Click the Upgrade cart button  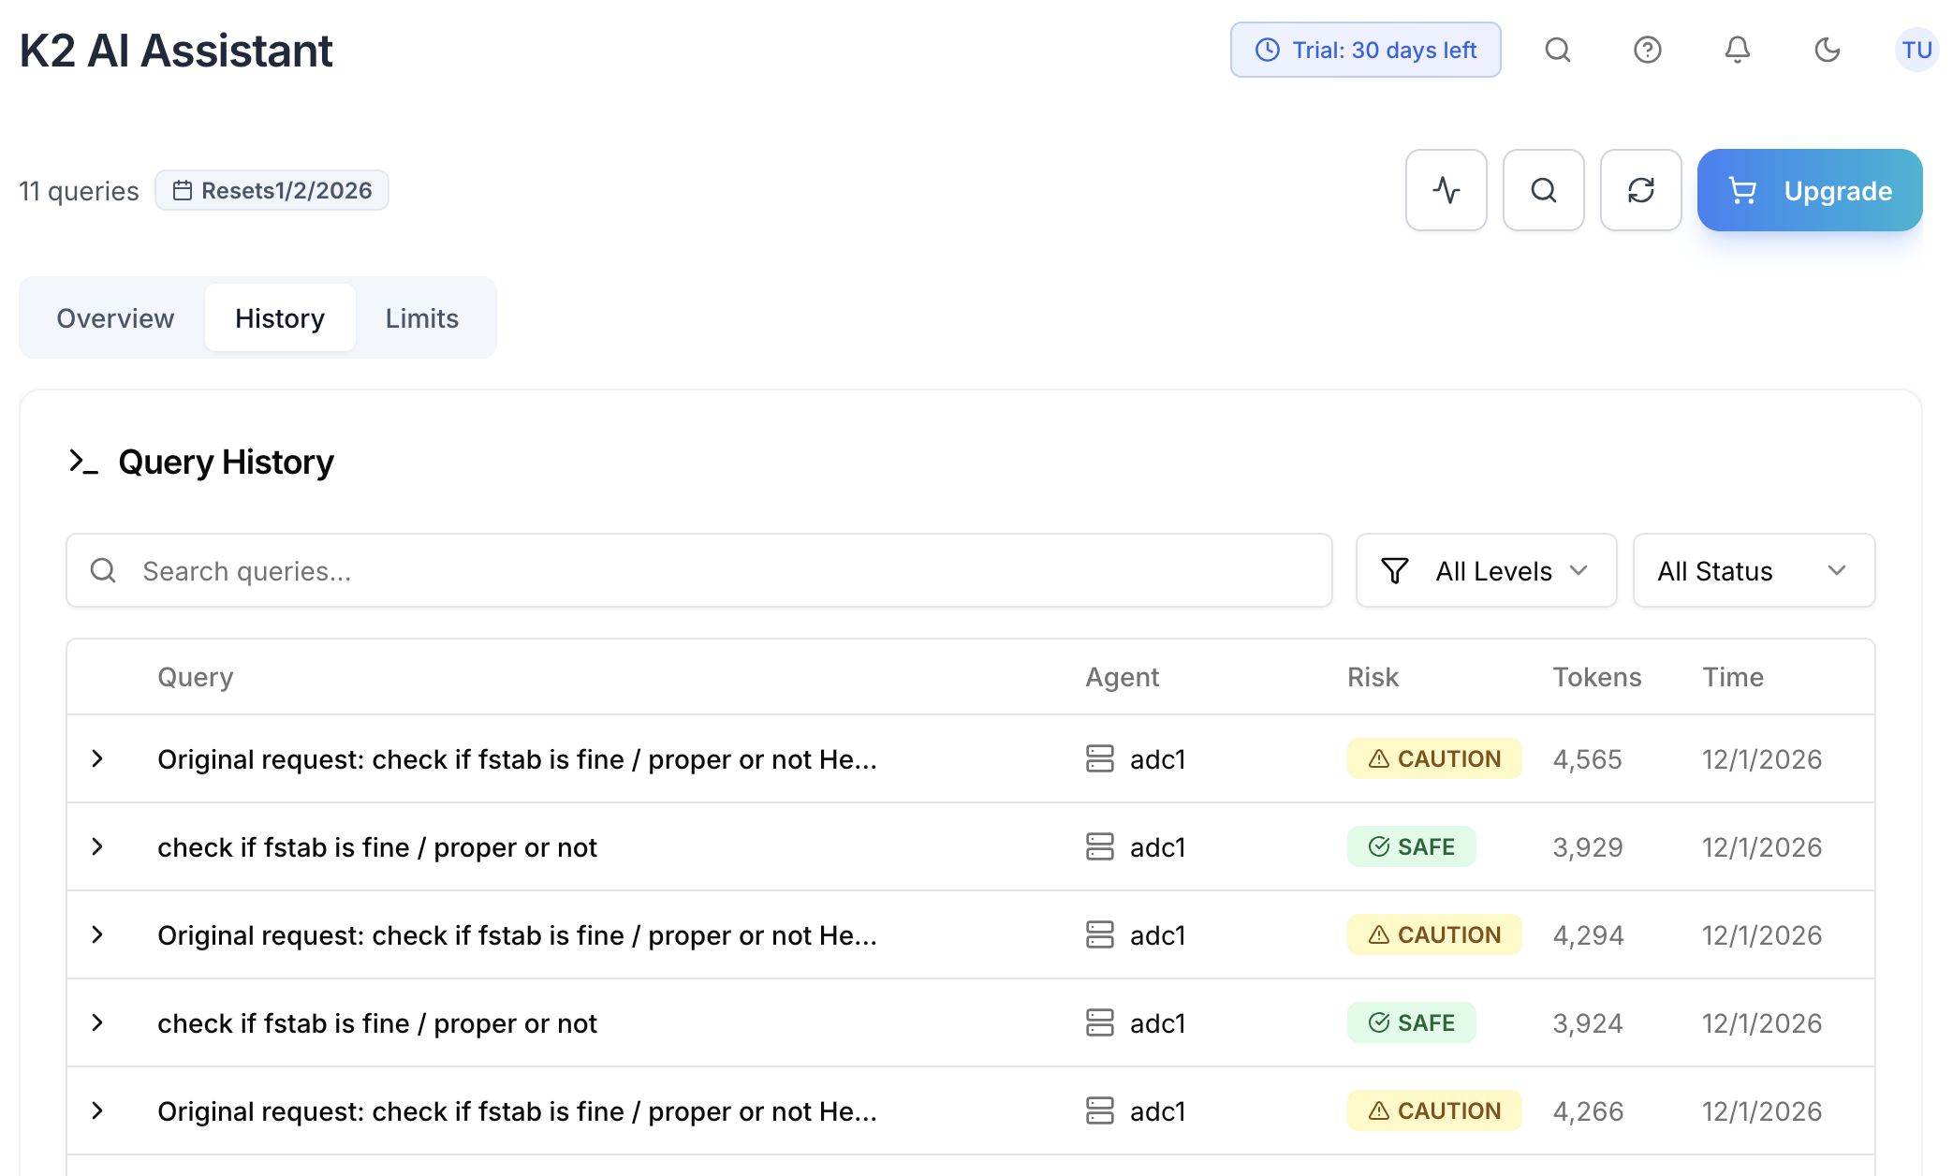pos(1809,190)
